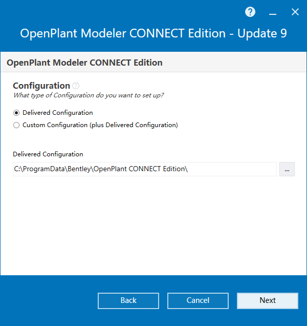Select the Delivered Configuration radio button
Screen dimensions: 307x326
tap(16, 113)
